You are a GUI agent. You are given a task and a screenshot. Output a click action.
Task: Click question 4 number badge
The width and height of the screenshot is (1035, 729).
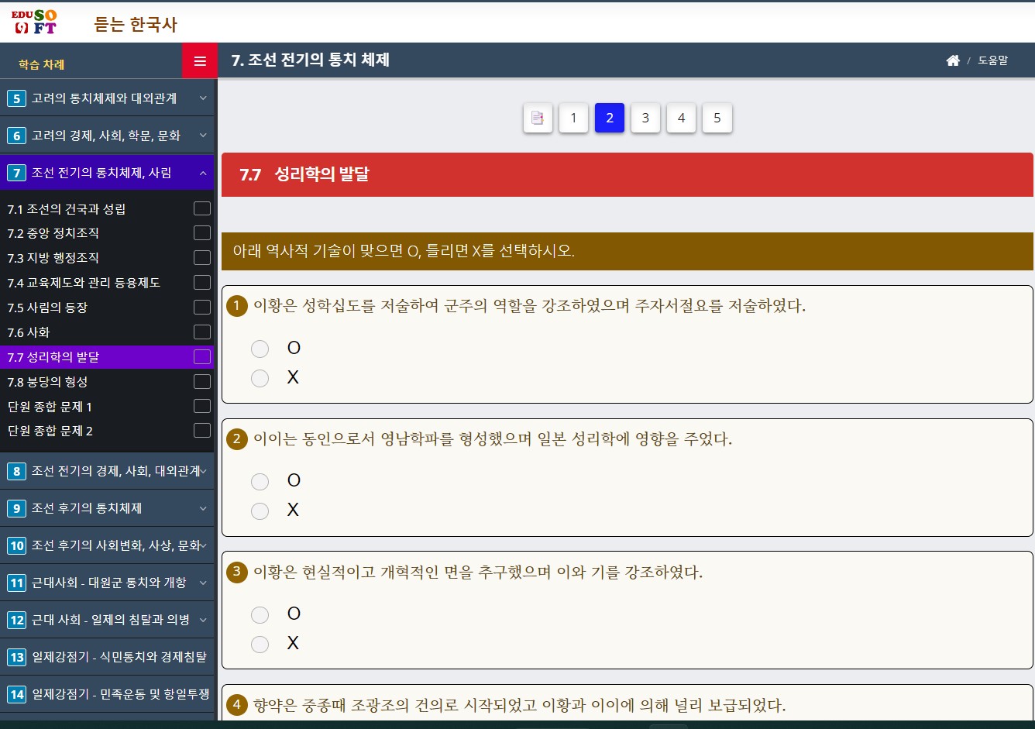click(236, 704)
